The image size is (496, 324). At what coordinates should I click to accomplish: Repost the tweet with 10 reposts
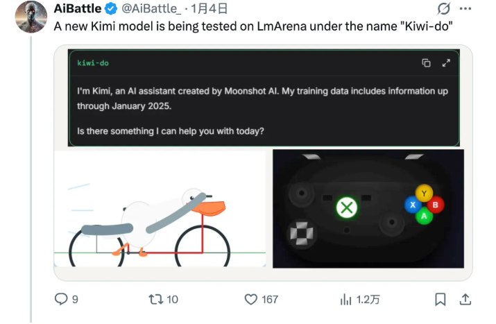pyautogui.click(x=155, y=299)
